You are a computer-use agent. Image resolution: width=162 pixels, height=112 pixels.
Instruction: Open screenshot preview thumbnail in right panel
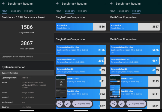pyautogui.click(x=115, y=86)
